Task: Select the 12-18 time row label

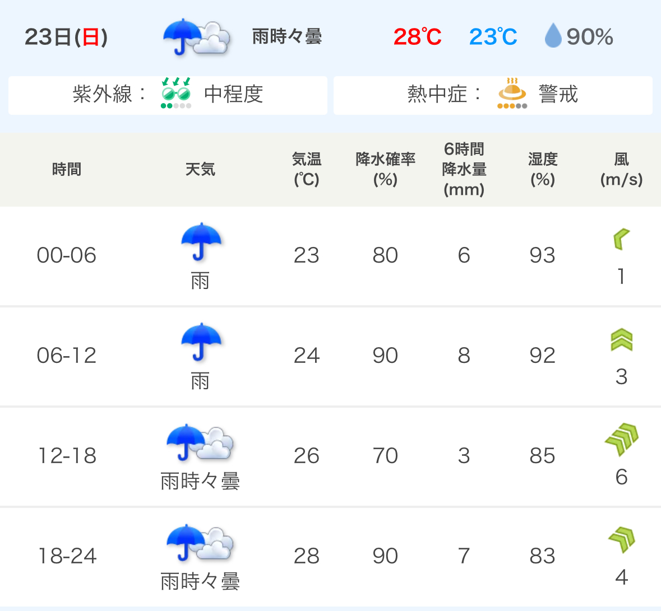Action: [67, 456]
